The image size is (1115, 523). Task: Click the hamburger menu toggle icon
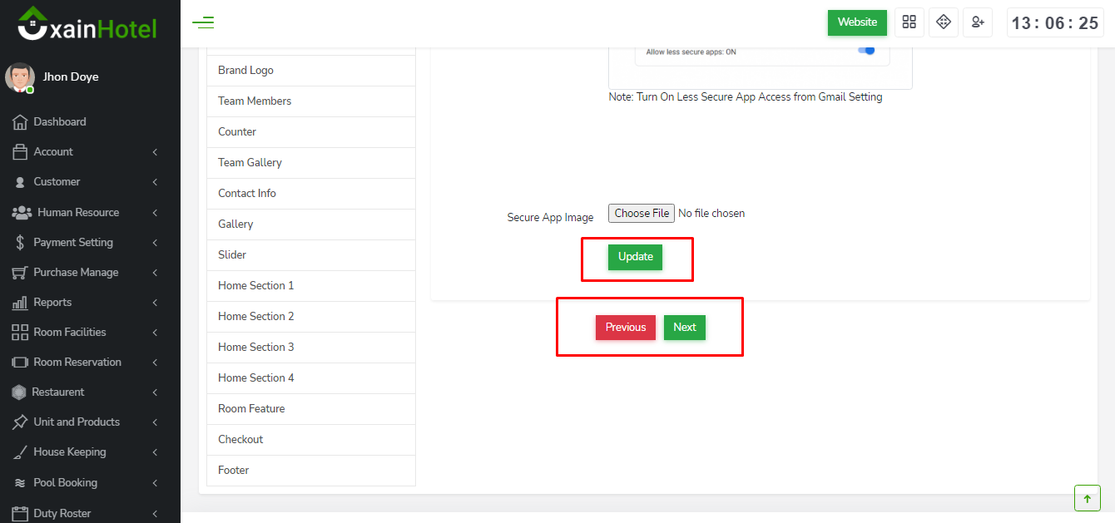[203, 22]
